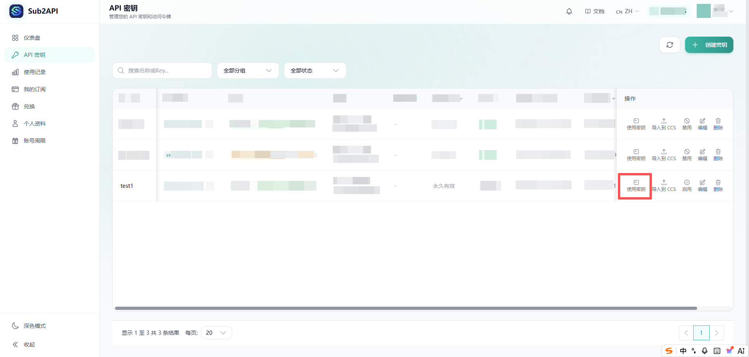Click the 创建密钥 create key button
The height and width of the screenshot is (357, 749).
[709, 45]
